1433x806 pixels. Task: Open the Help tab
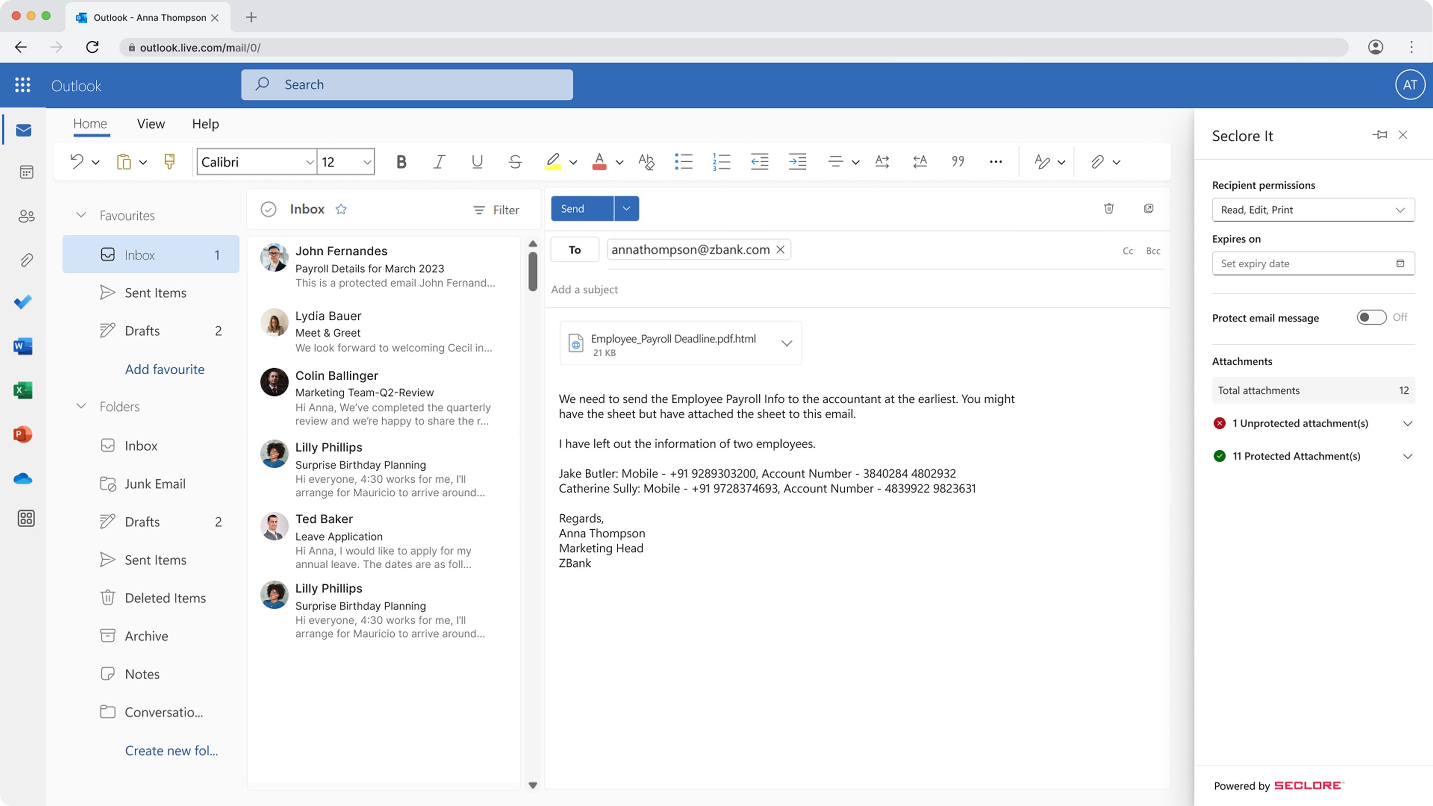point(205,124)
